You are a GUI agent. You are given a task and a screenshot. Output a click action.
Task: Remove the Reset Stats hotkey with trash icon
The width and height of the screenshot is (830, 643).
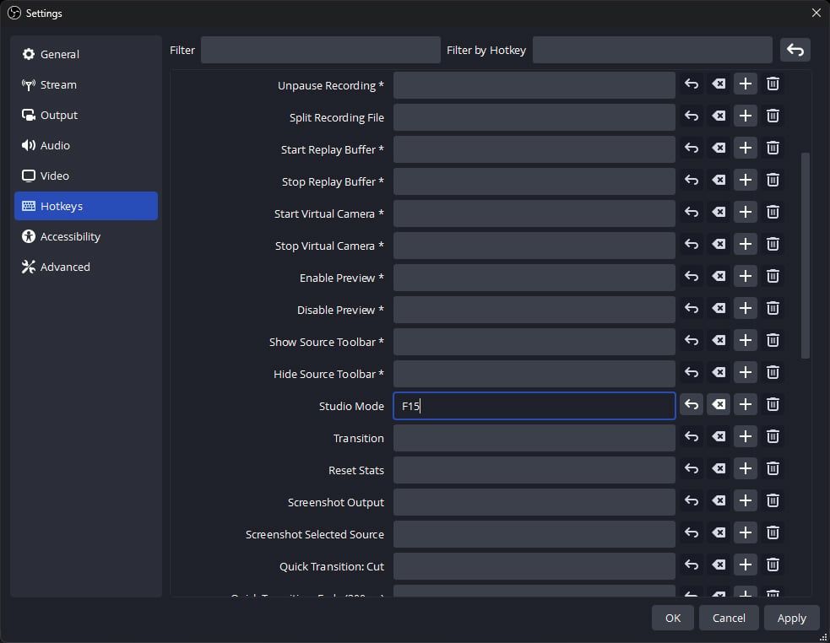[773, 469]
